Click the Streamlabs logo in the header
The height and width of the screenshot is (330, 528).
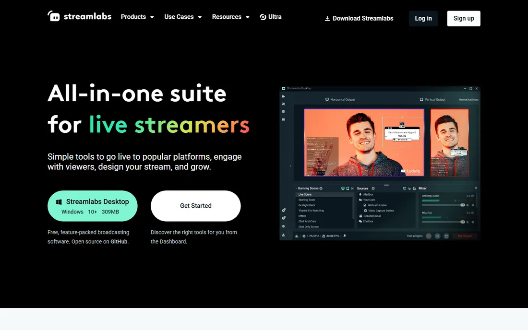pyautogui.click(x=79, y=16)
